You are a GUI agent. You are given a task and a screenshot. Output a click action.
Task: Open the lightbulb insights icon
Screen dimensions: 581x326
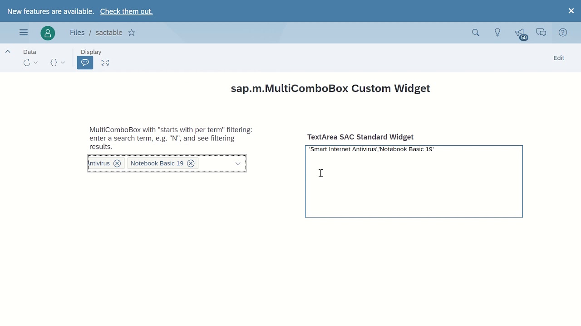coord(497,33)
